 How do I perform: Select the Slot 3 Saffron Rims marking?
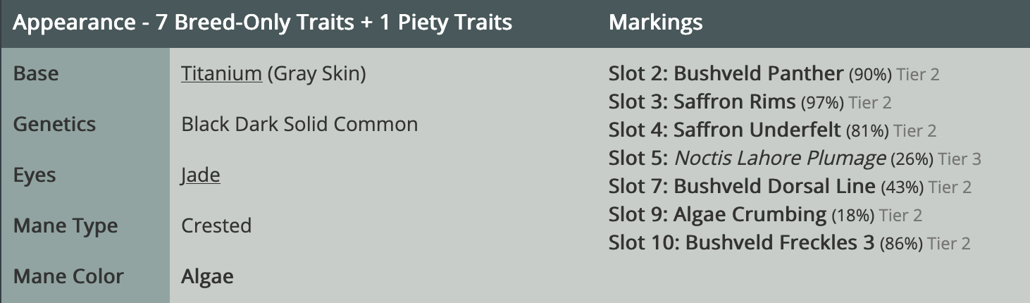click(x=702, y=102)
